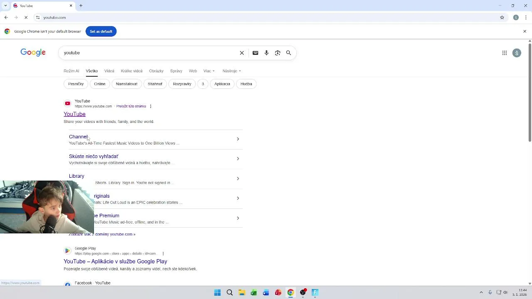Open the tab search dropdown arrow
The image size is (532, 299).
pos(5,6)
